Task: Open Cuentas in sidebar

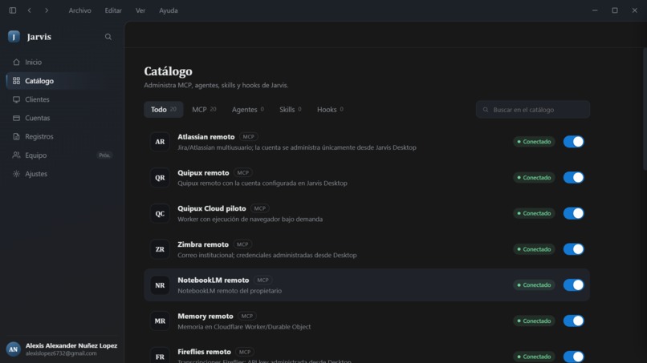Action: (62, 118)
